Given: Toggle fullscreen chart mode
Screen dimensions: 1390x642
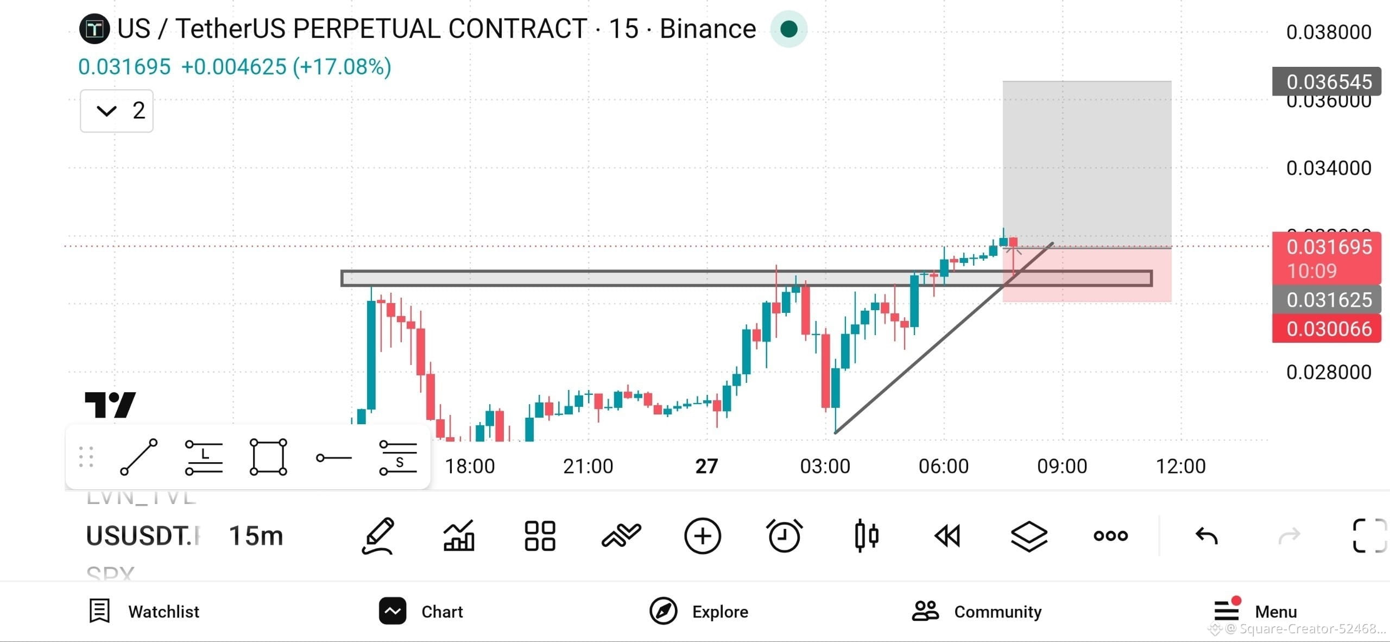Looking at the screenshot, I should pyautogui.click(x=1369, y=536).
